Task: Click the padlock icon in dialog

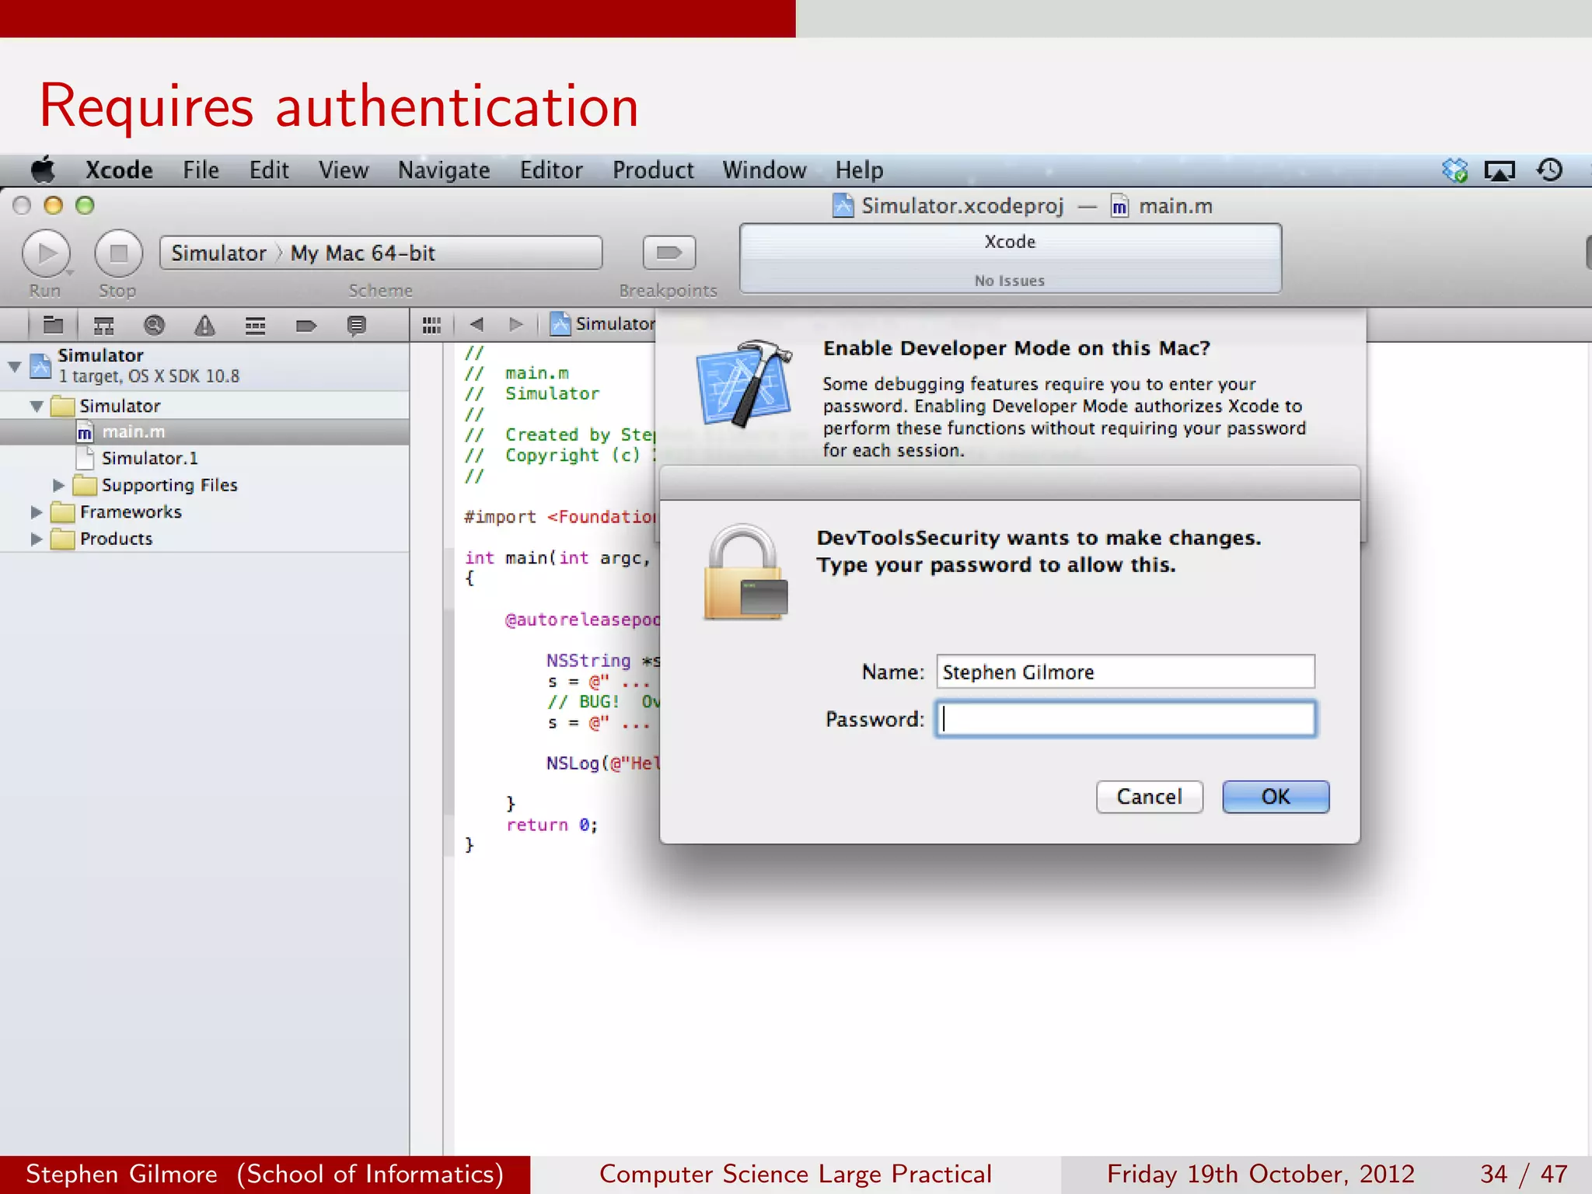Action: (x=745, y=571)
